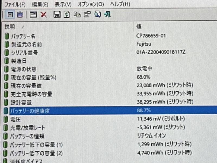This screenshot has height=163, width=217.
Task: Click the red X delete icon
Action: pos(43,15)
